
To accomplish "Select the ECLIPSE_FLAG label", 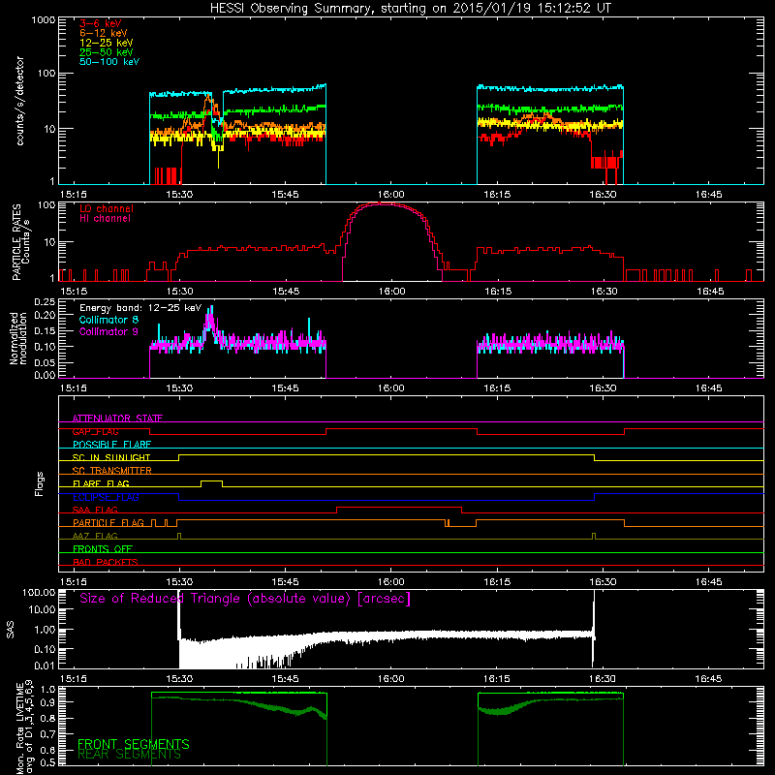I will pos(106,497).
